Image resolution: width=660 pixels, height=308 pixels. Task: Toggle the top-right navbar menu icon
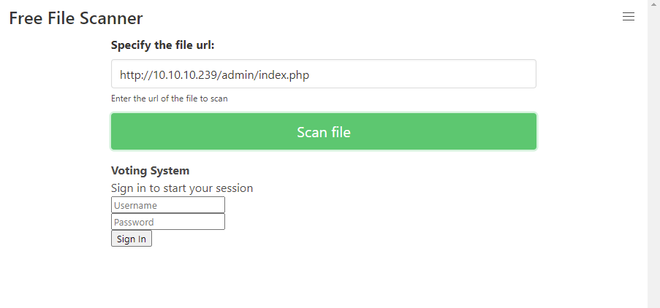pyautogui.click(x=628, y=17)
